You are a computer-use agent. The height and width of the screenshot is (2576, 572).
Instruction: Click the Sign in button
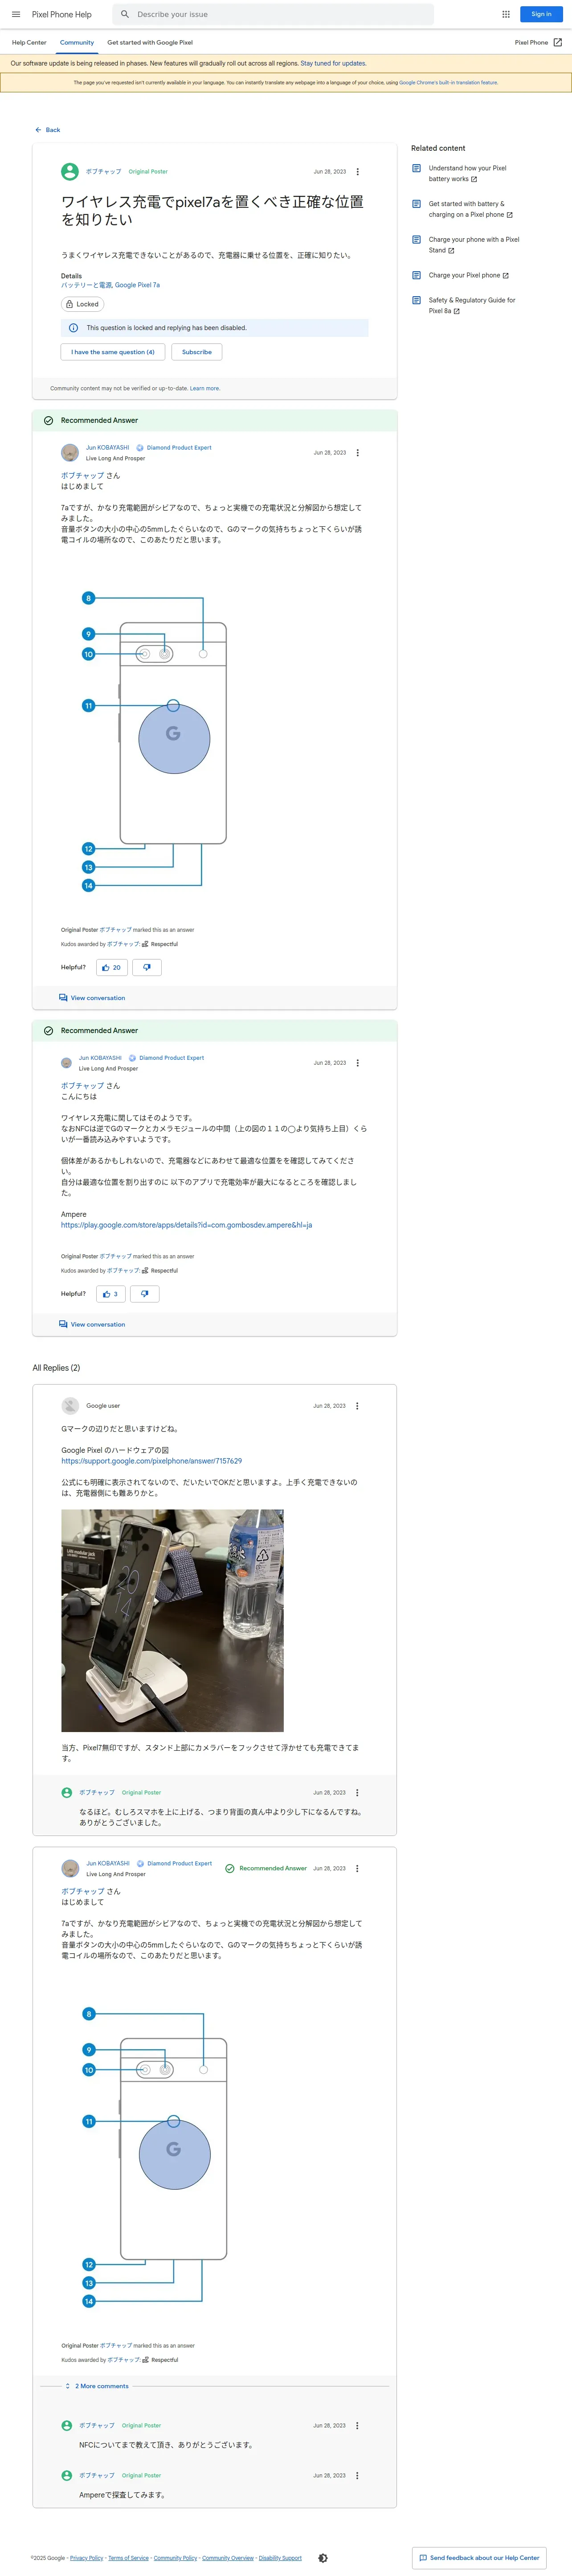pos(541,14)
